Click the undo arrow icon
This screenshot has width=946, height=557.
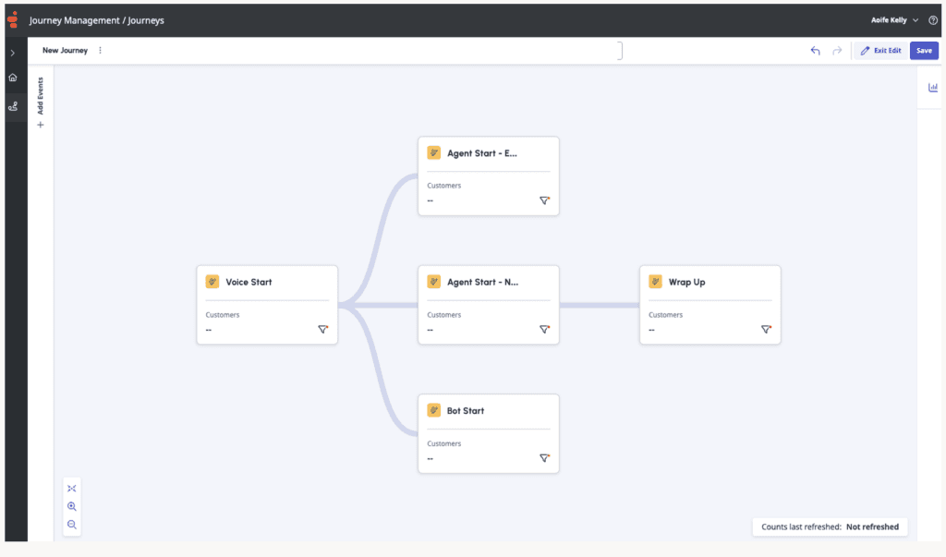point(815,51)
